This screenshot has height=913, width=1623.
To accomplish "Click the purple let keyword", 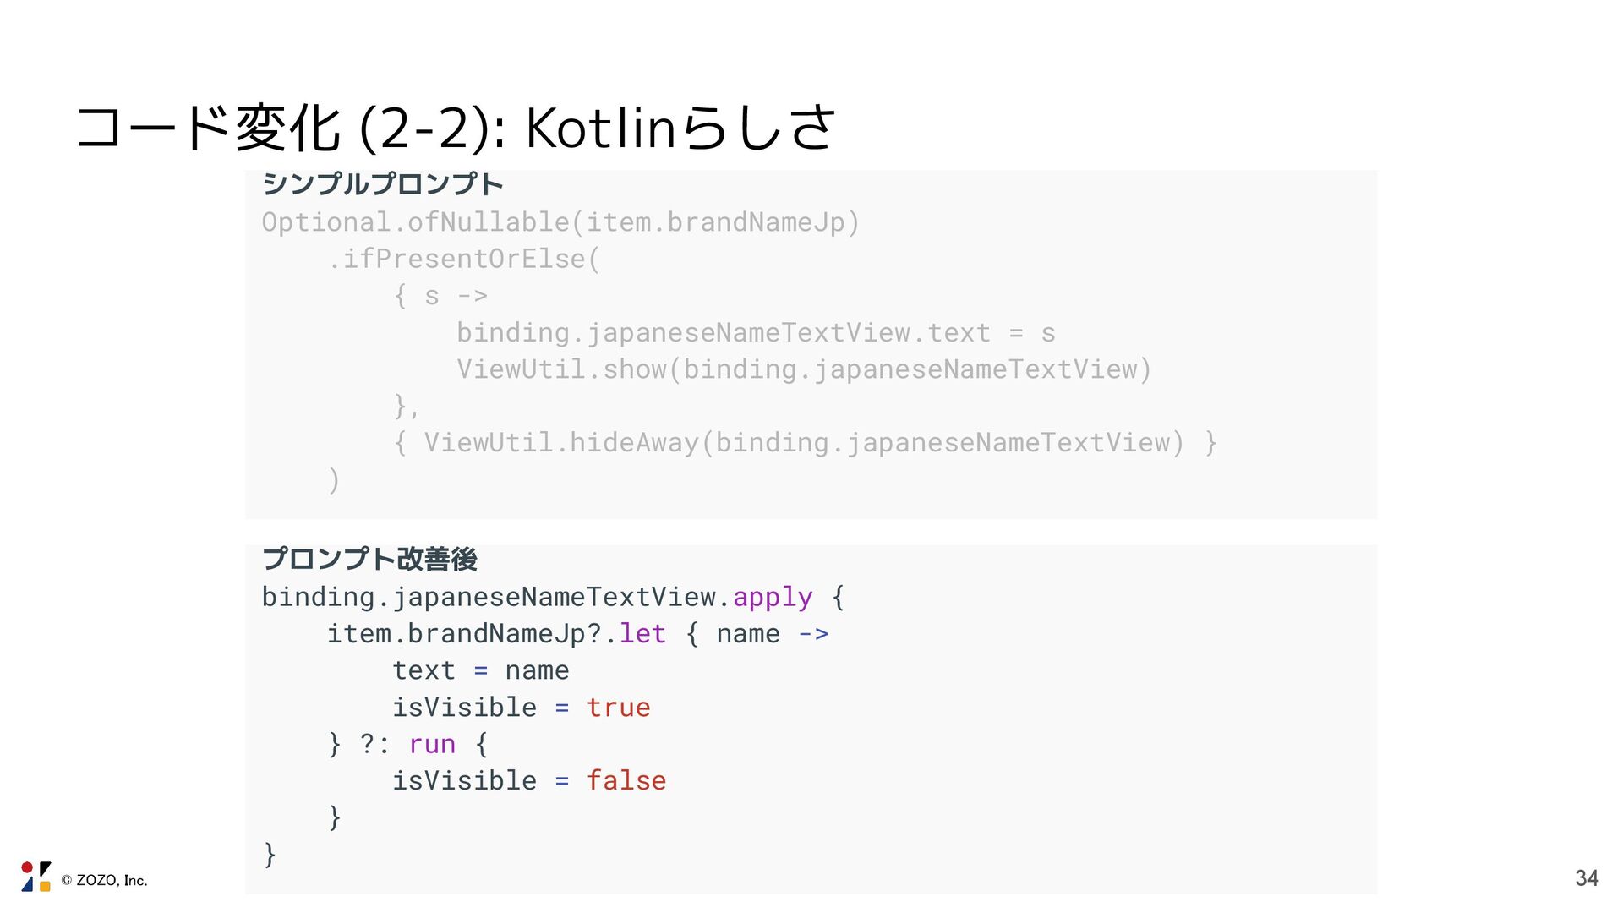I will click(642, 634).
